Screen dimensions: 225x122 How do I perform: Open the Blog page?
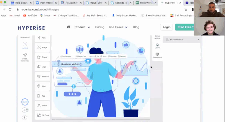click(x=136, y=27)
